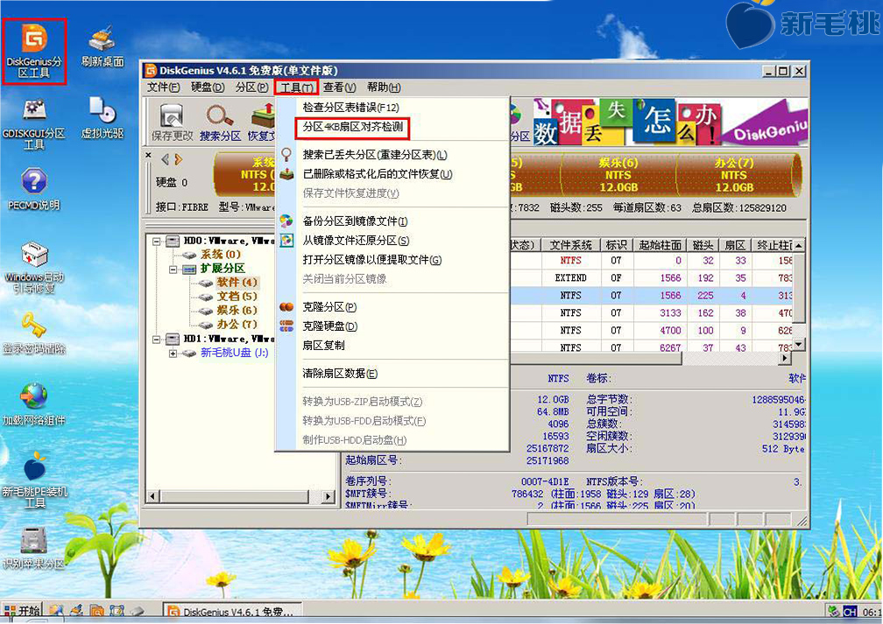Open 文件(F) menu
Screen dimensions: 883x624
[x=163, y=88]
